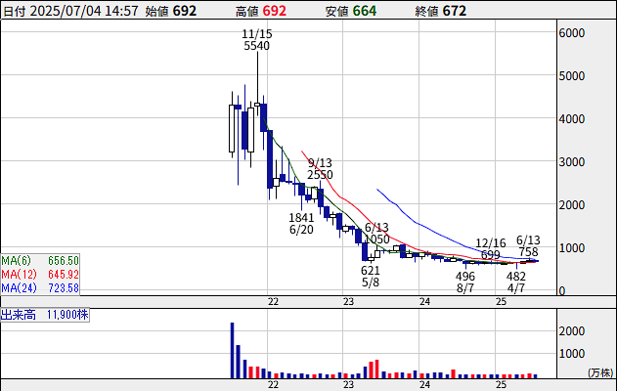Image resolution: width=617 pixels, height=391 pixels.
Task: Click year 24 on the price chart axis
Action: pos(424,302)
